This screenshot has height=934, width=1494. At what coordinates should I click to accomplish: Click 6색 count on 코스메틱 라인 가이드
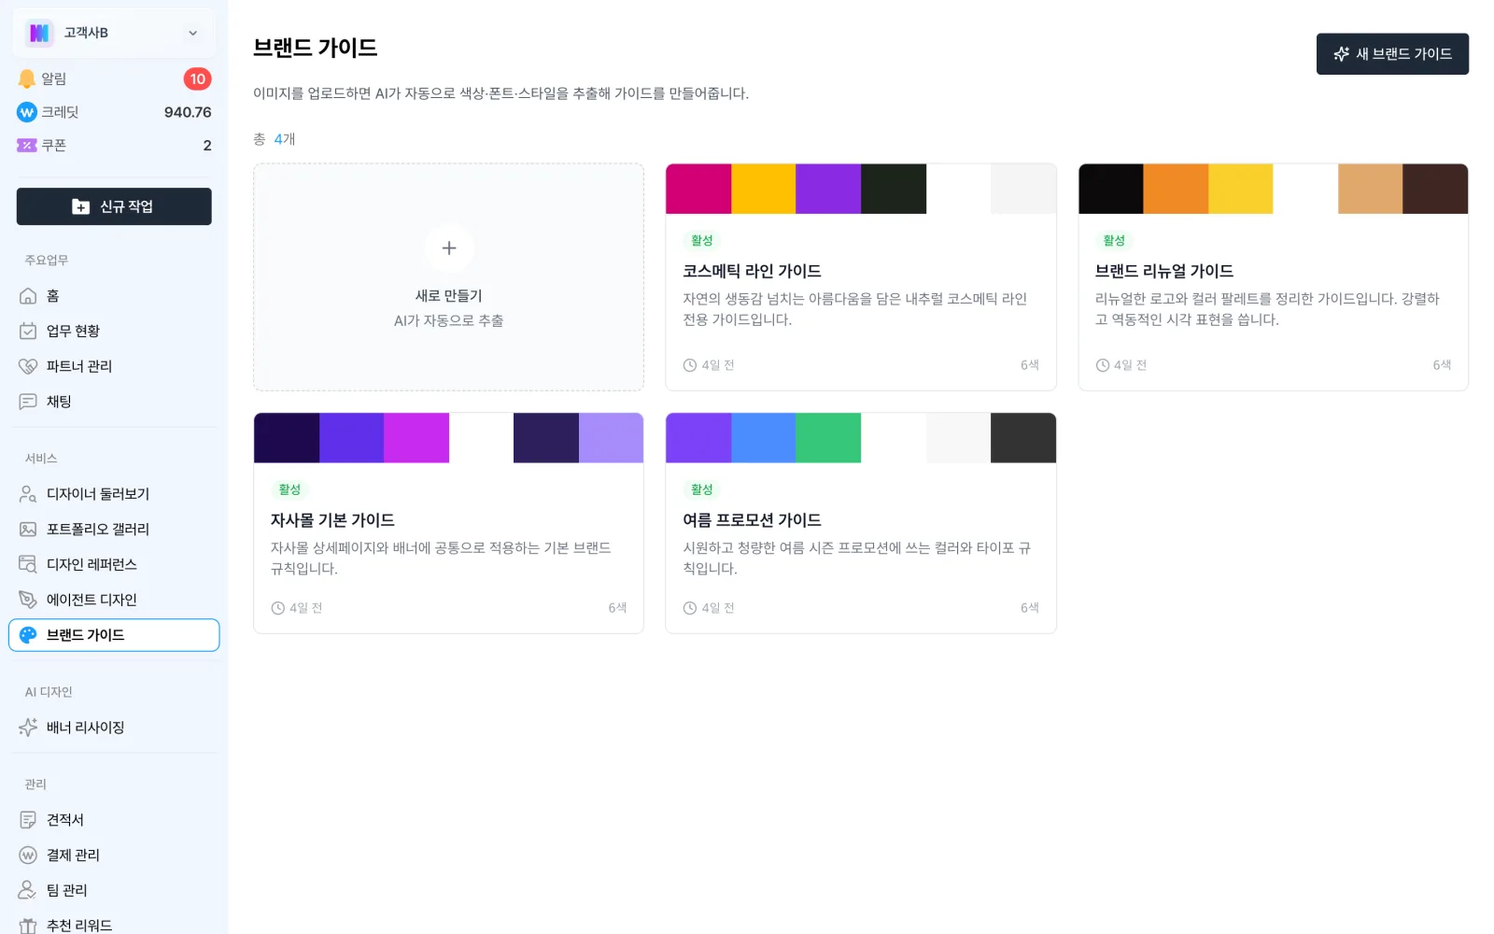[x=1030, y=365]
